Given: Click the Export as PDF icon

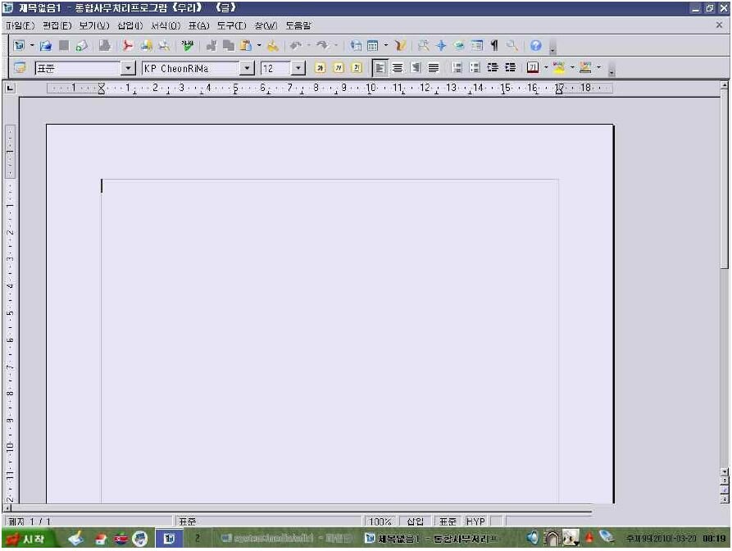Looking at the screenshot, I should (x=127, y=45).
